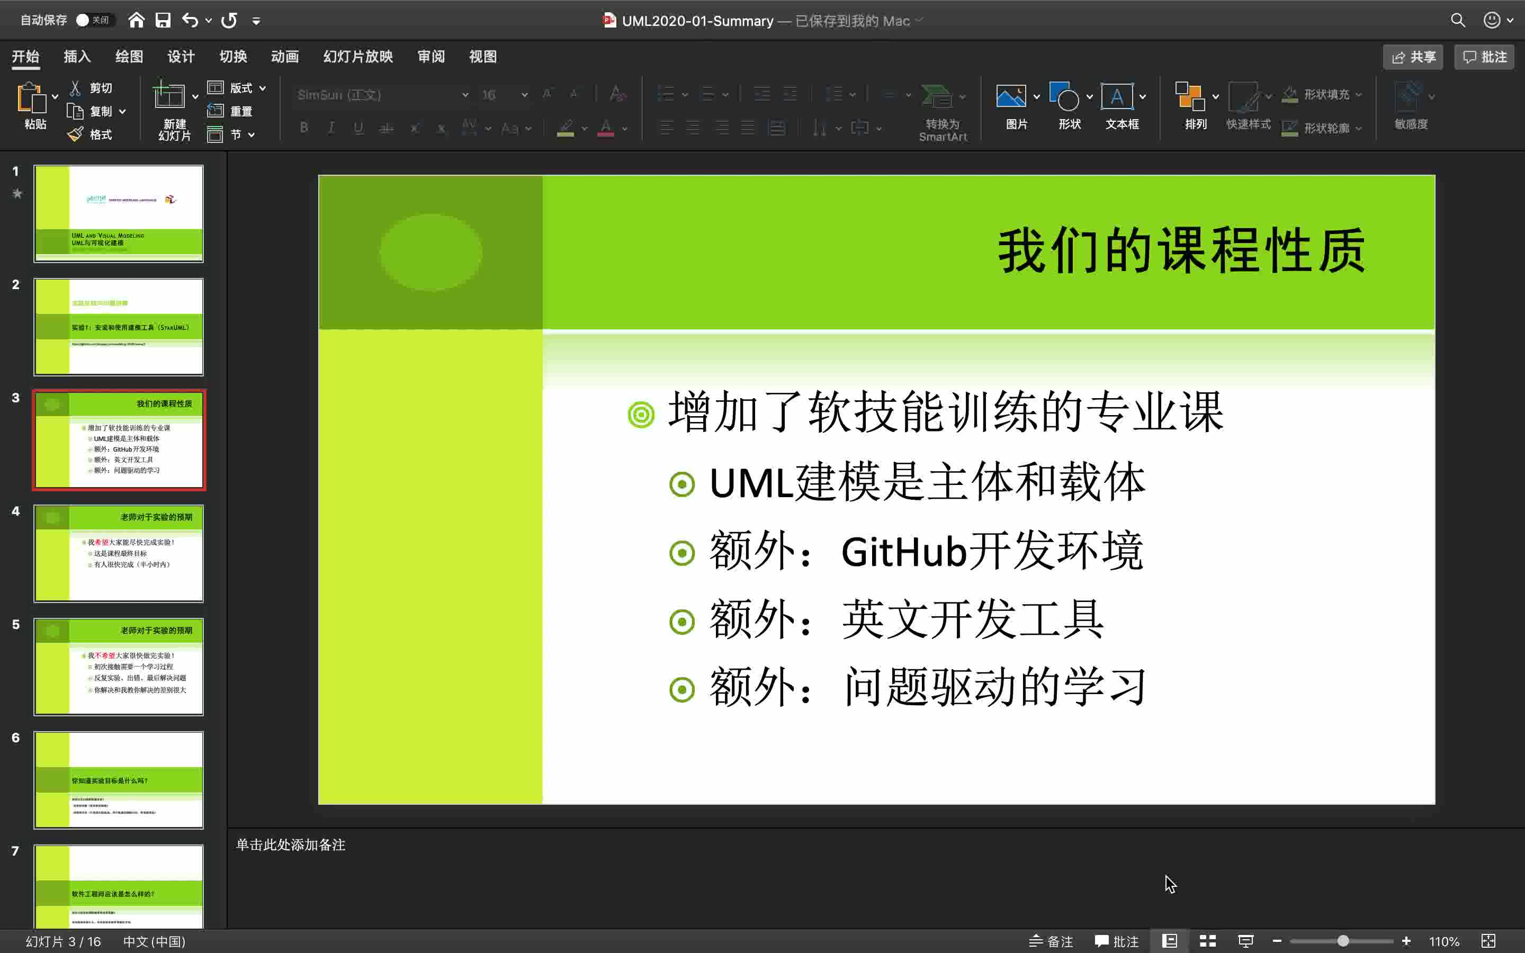Click the zoom slider handle
Screen dimensions: 1525x953
(1343, 941)
